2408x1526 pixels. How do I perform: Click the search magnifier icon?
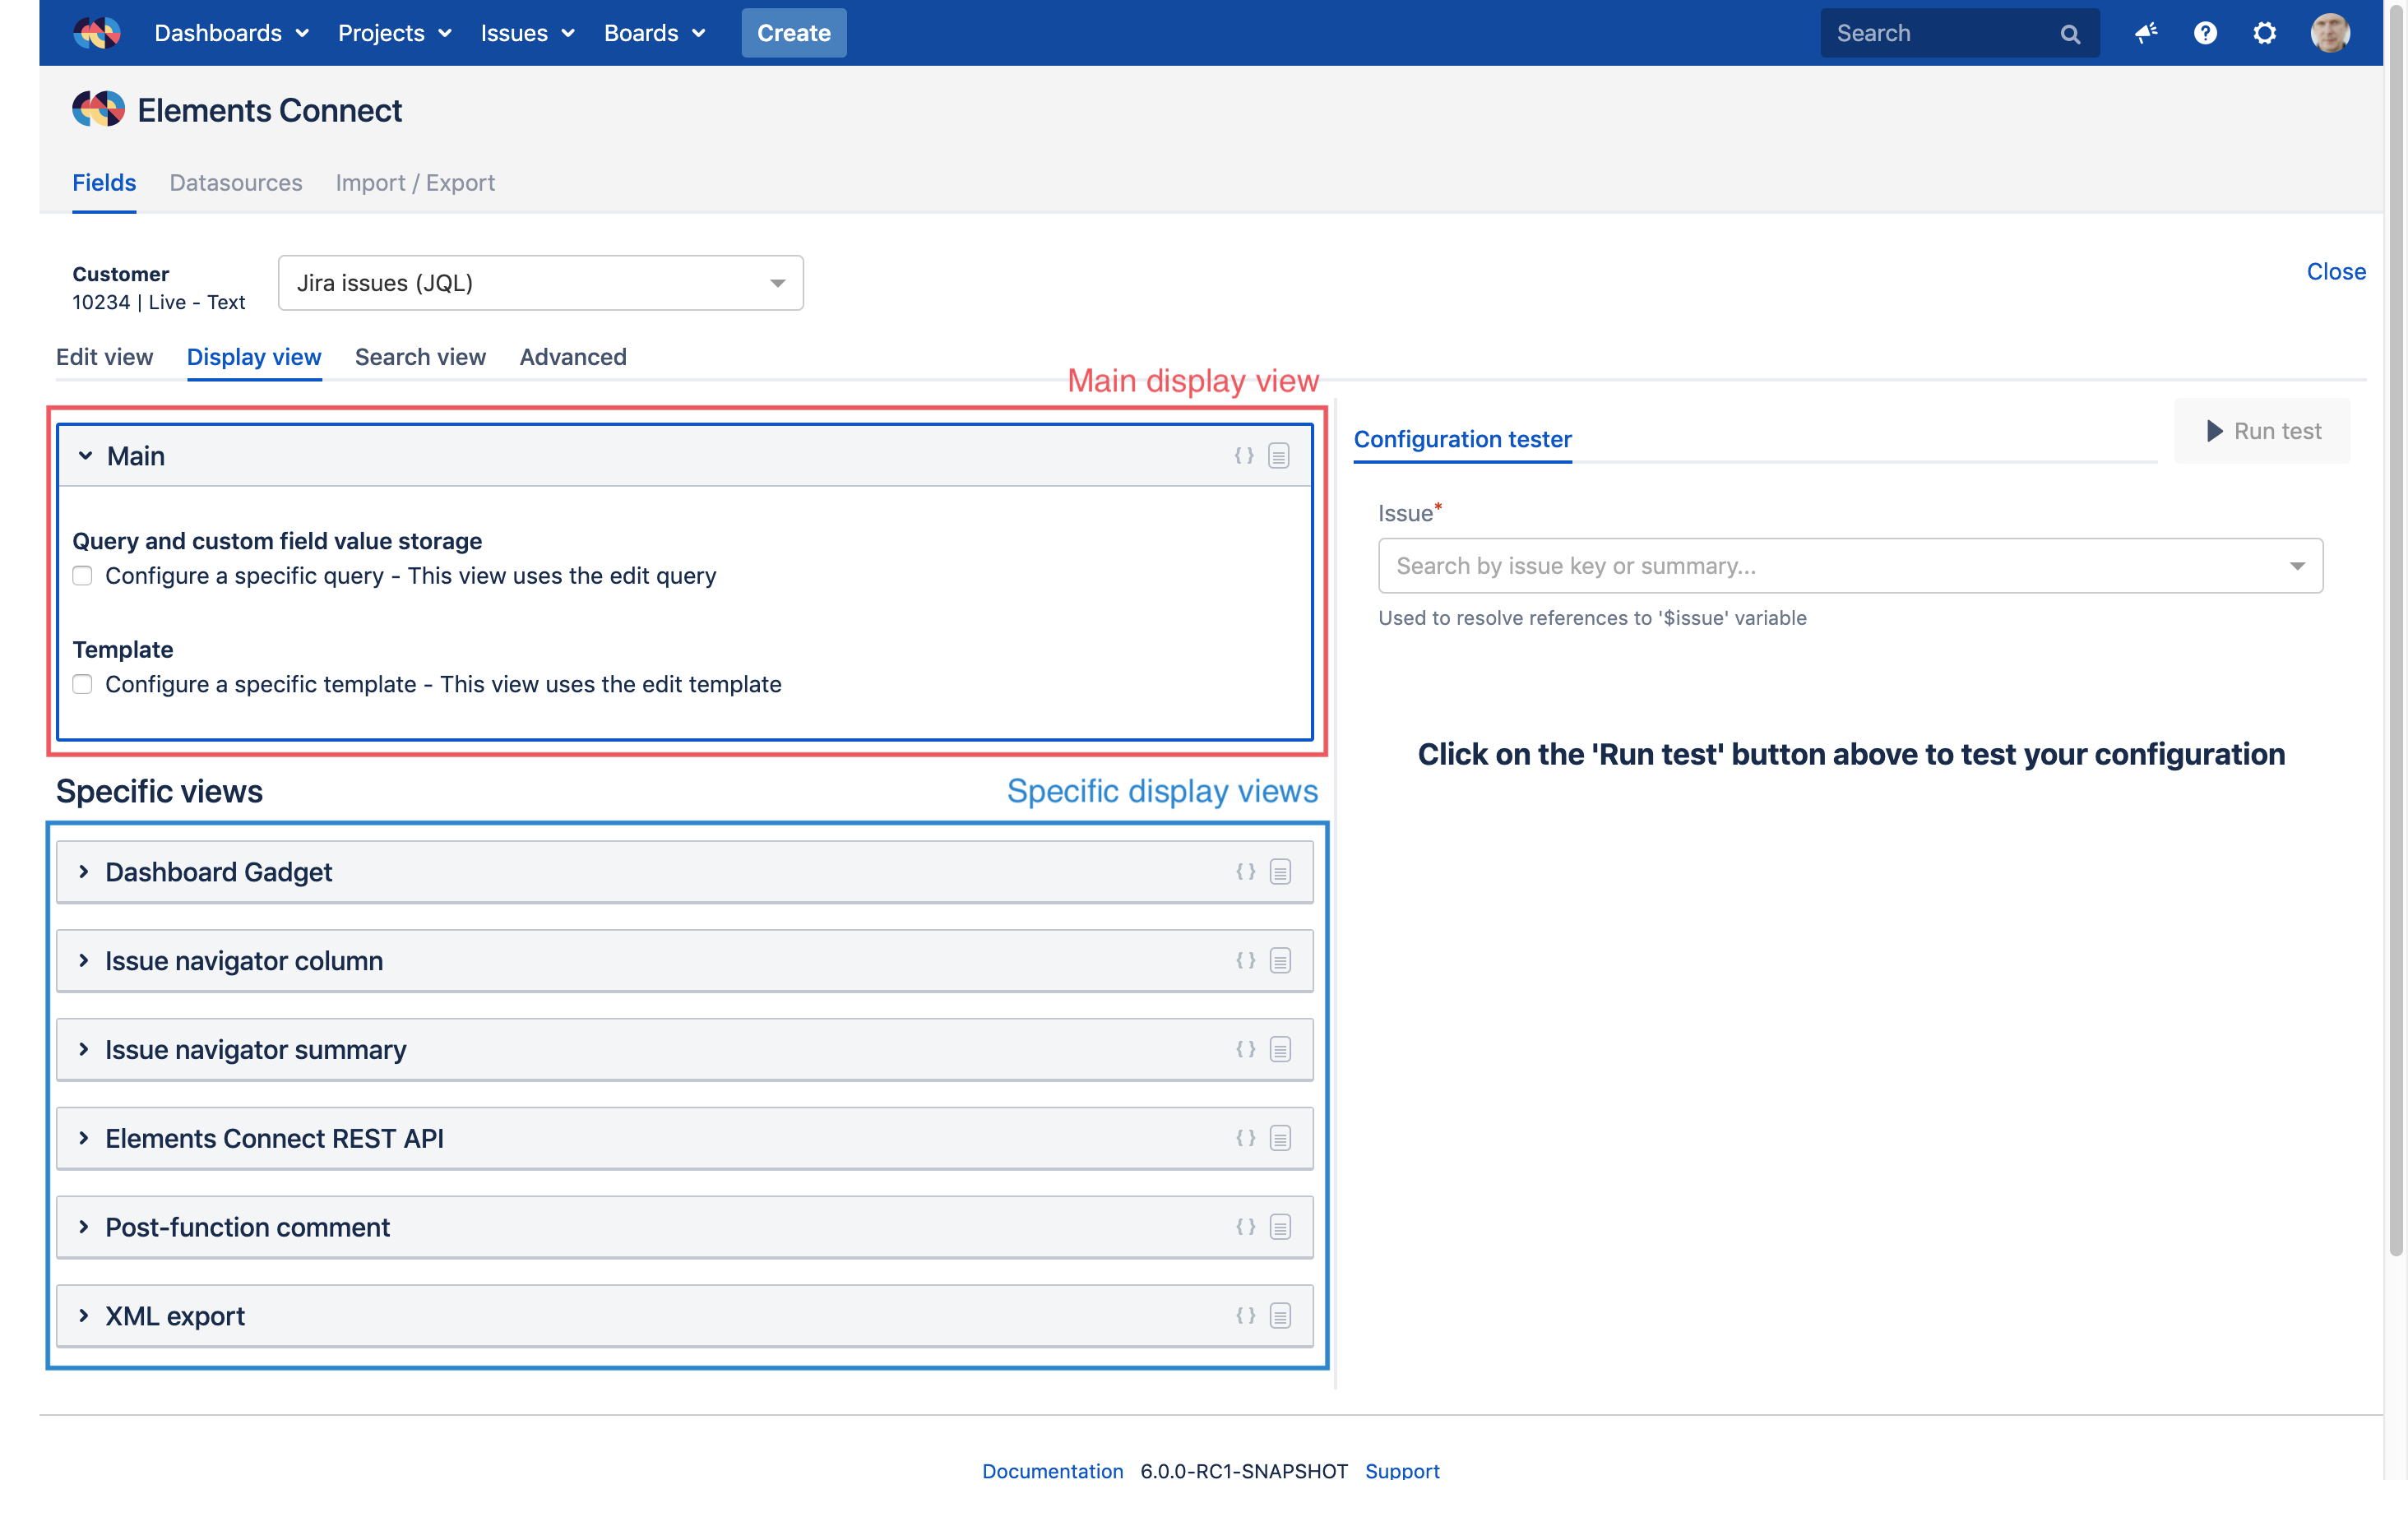click(2070, 34)
